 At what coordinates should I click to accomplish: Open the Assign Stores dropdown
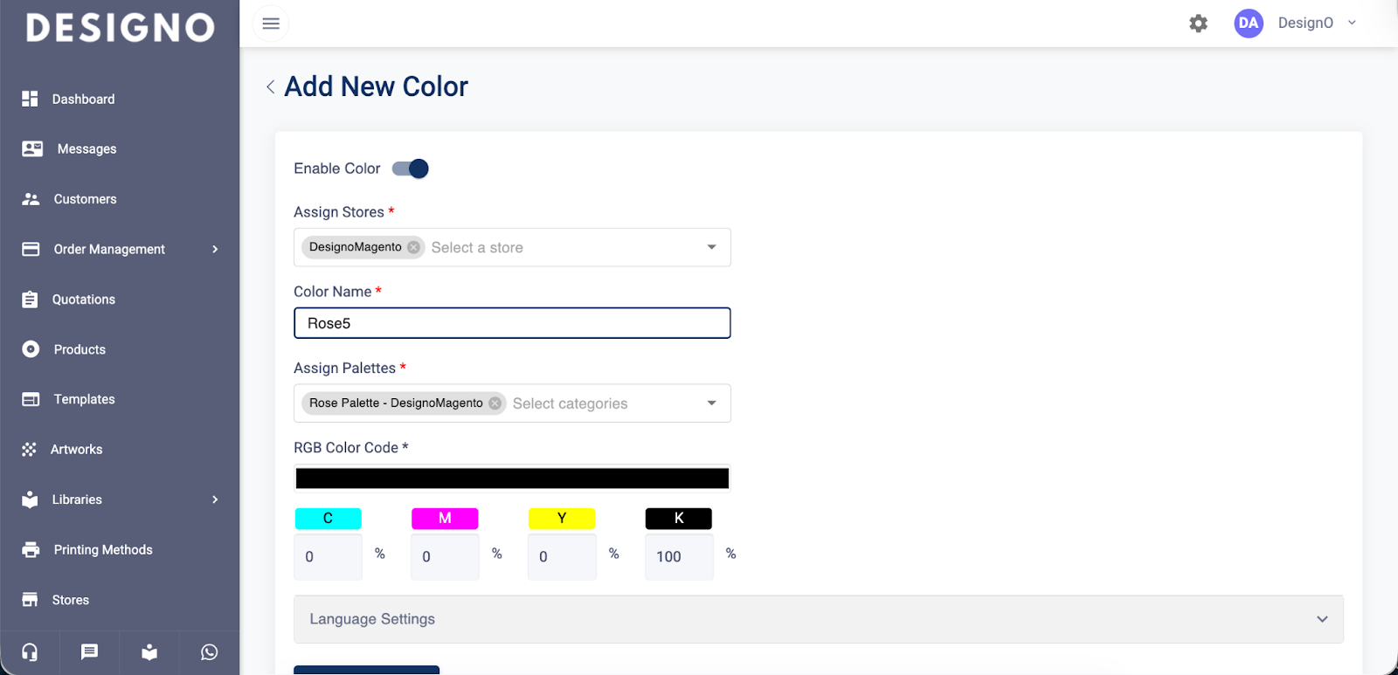711,247
